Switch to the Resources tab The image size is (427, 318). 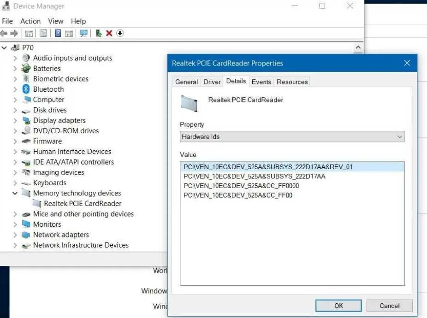pos(292,82)
